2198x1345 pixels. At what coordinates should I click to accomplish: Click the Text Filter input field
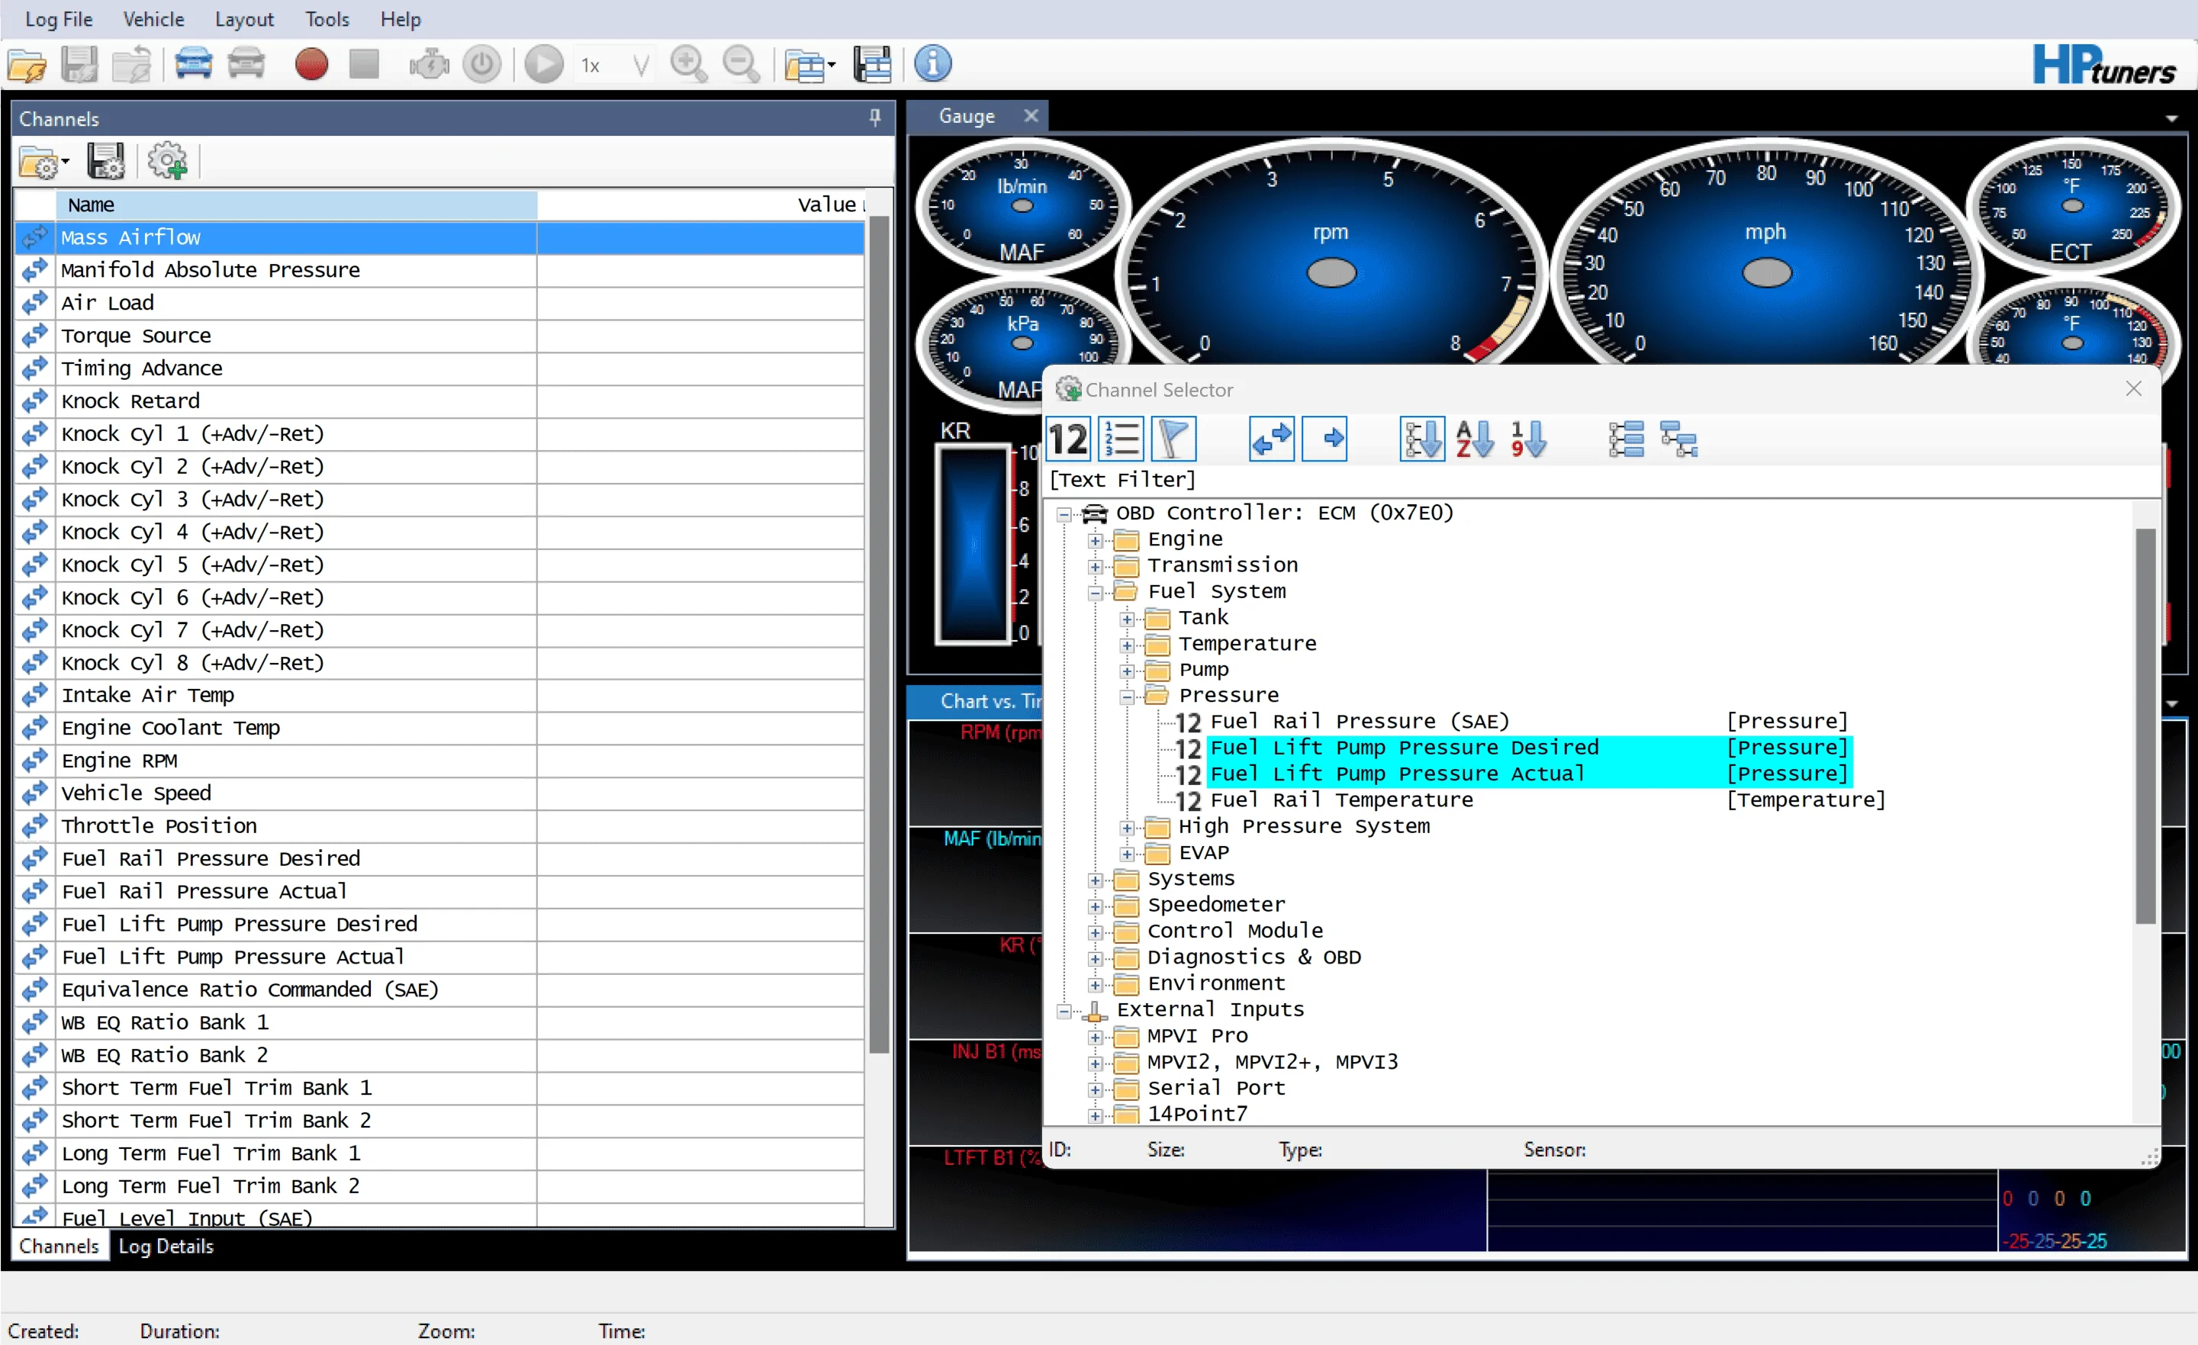point(1601,480)
